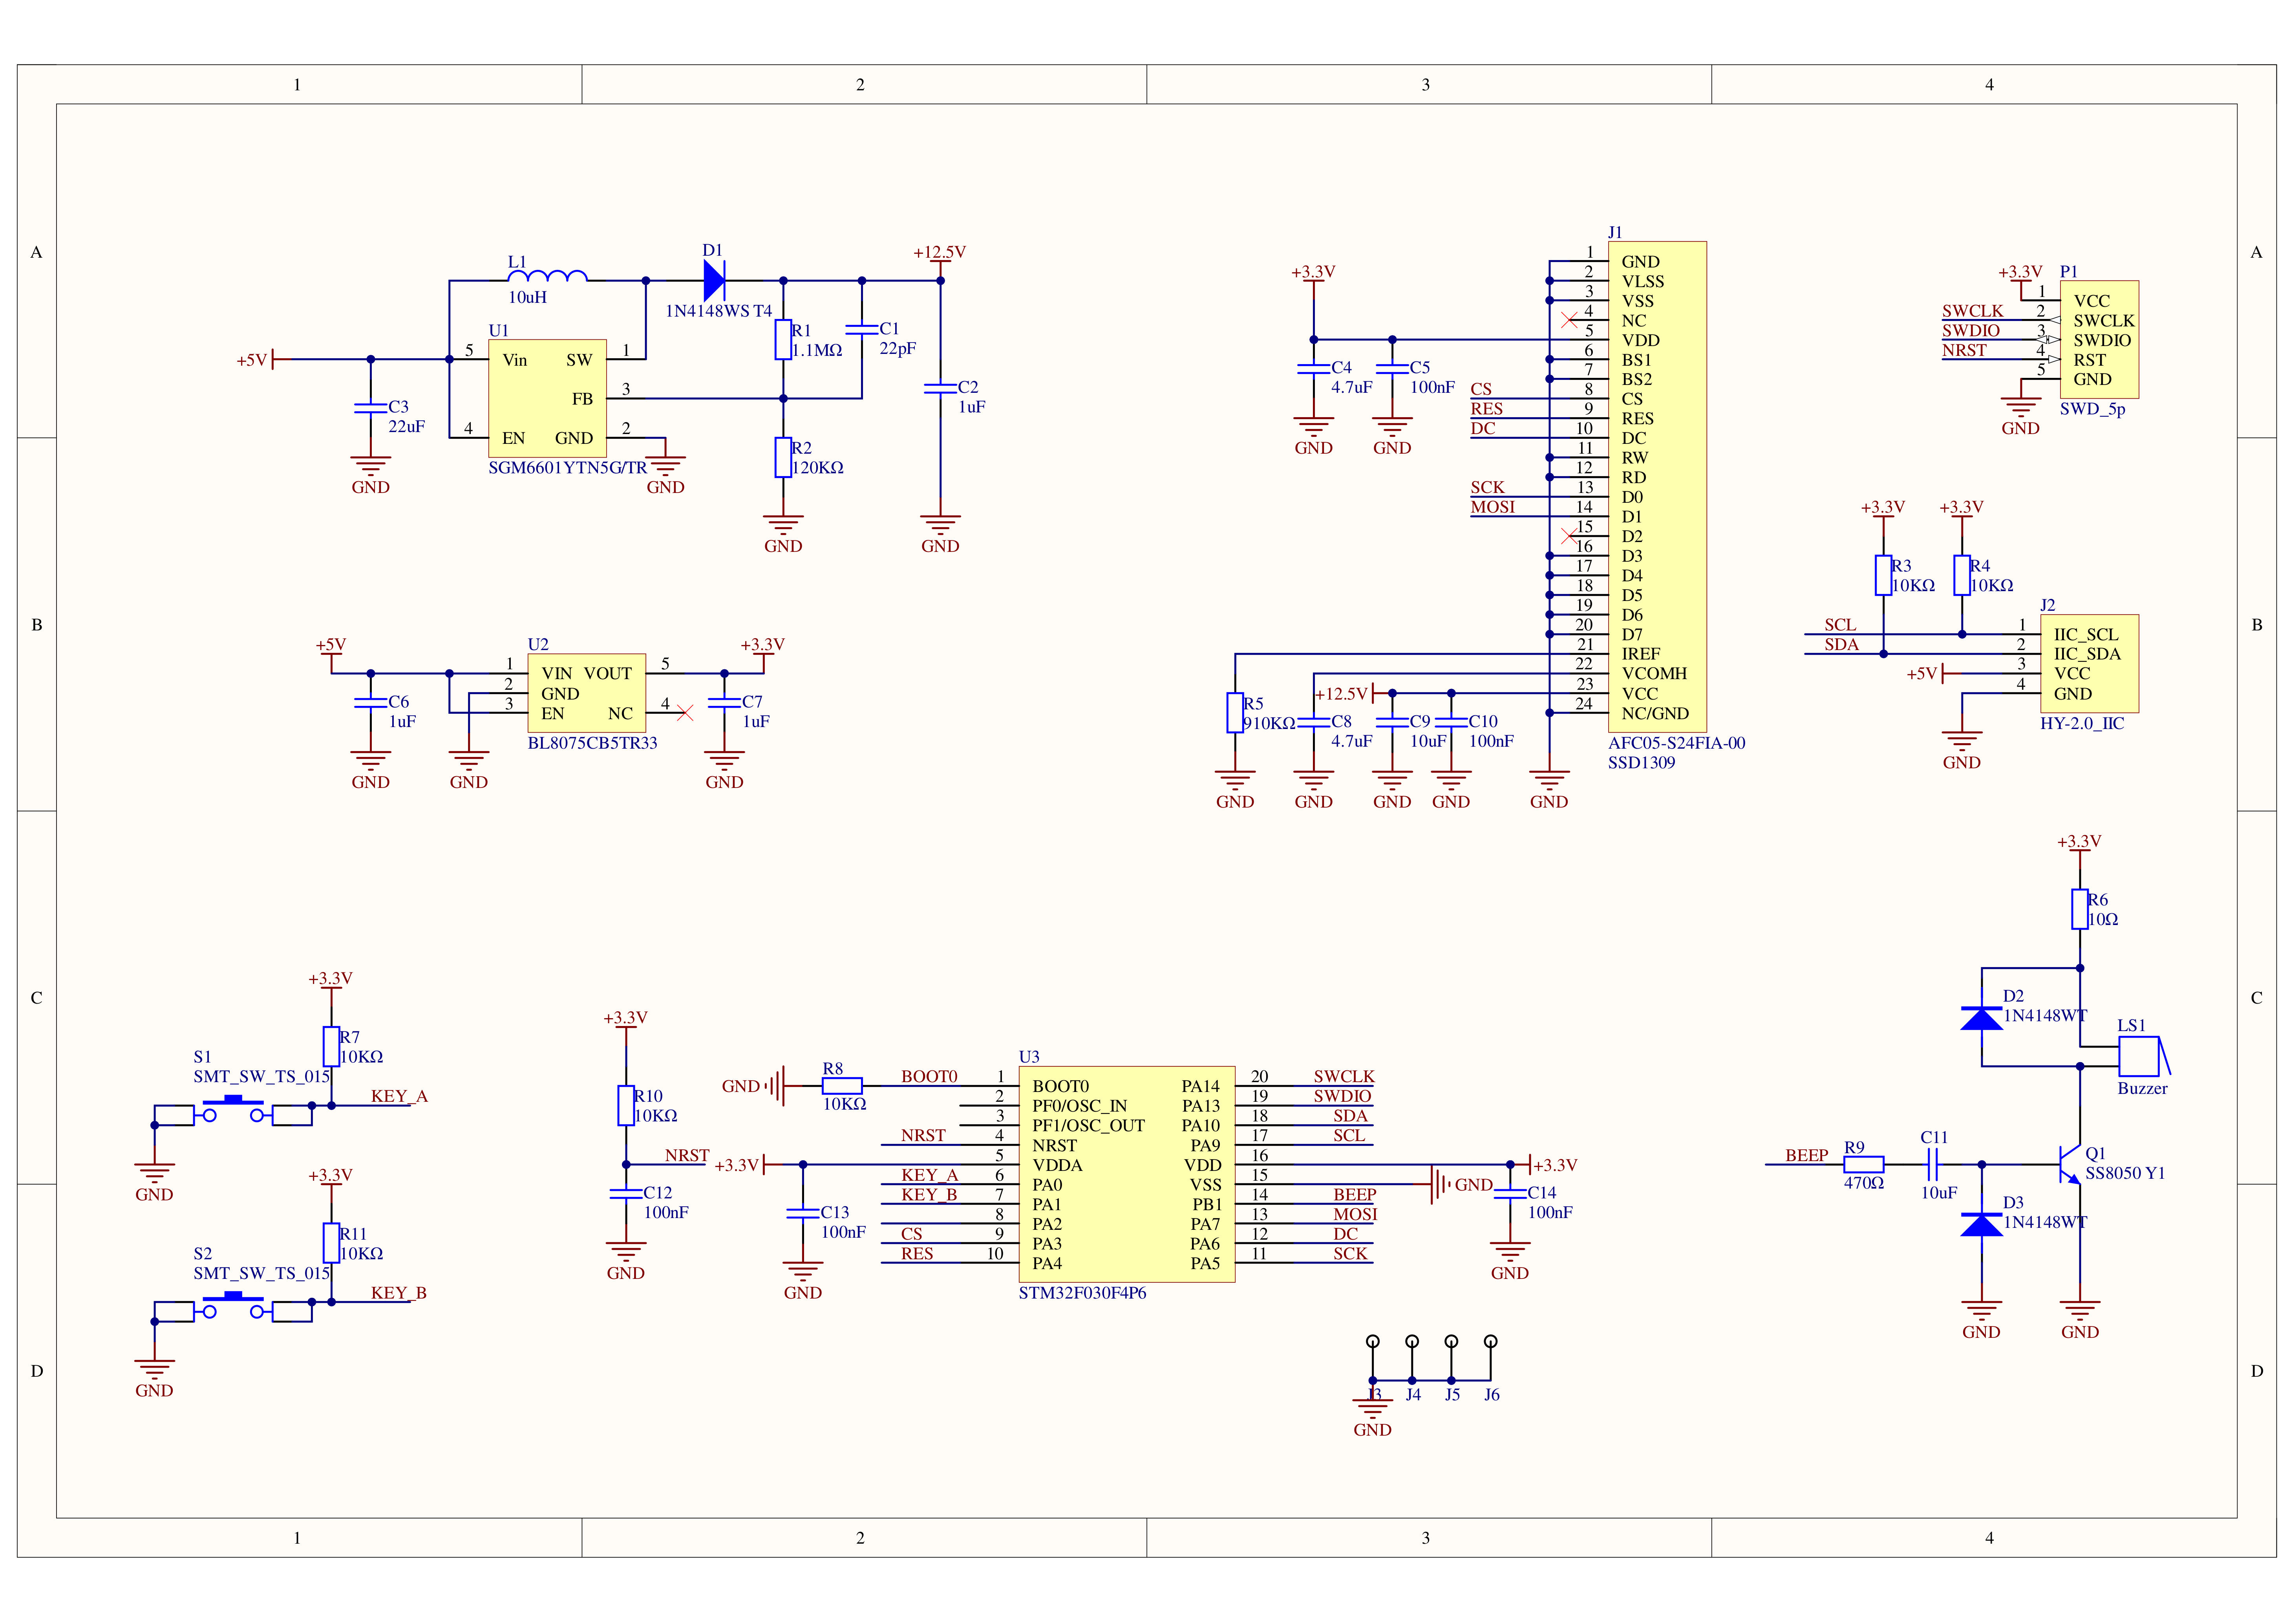Select the C10 100nF capacitor
The width and height of the screenshot is (2296, 1623).
(x=1451, y=722)
